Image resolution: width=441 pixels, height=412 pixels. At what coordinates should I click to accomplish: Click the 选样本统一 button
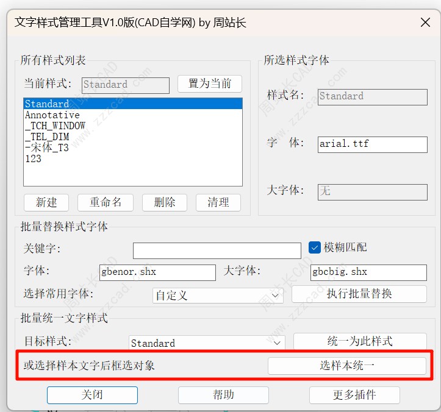[x=346, y=366]
